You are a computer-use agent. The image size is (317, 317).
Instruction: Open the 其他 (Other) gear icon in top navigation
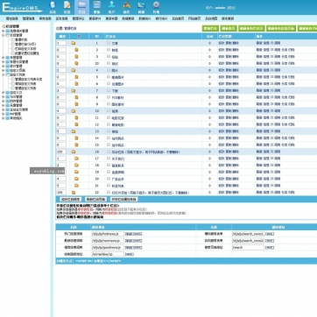(x=156, y=7)
